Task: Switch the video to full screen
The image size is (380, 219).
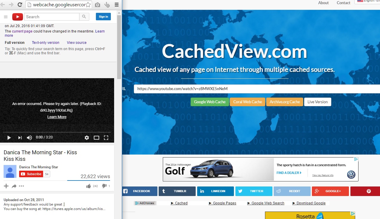Action: pyautogui.click(x=106, y=138)
